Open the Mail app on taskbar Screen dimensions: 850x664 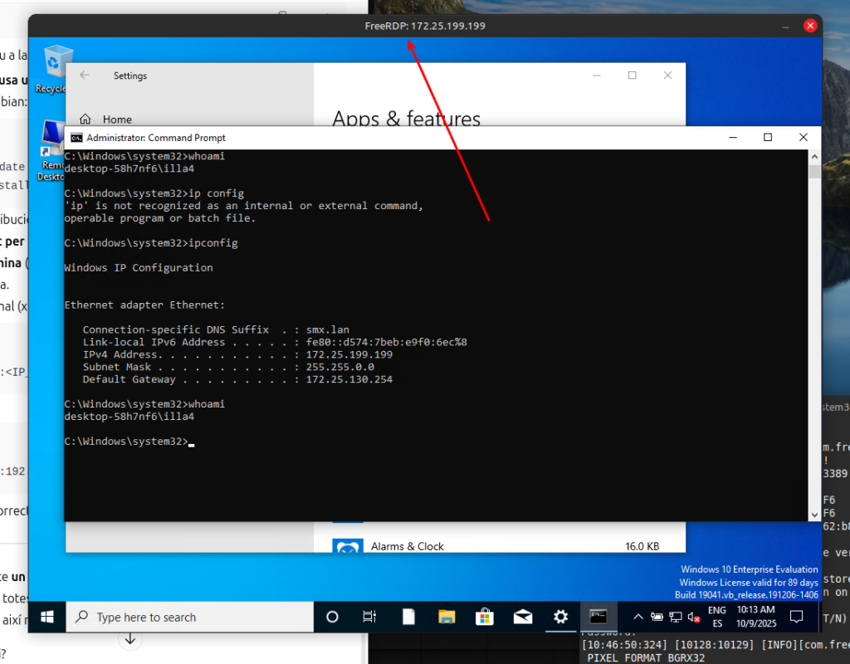click(523, 617)
